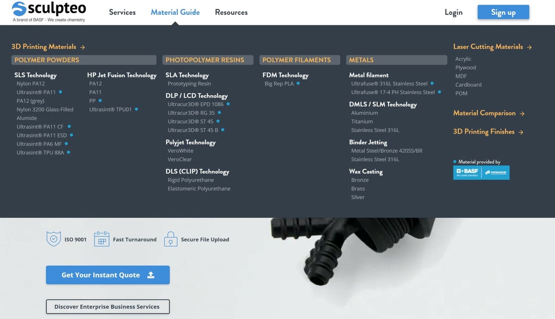The width and height of the screenshot is (555, 319).
Task: Select Elastomeric Polyurethane
Action: (199, 189)
